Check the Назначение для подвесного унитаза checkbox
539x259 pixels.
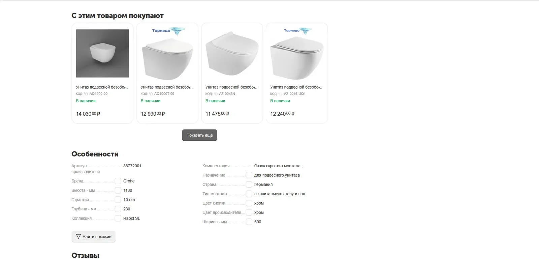coord(249,175)
